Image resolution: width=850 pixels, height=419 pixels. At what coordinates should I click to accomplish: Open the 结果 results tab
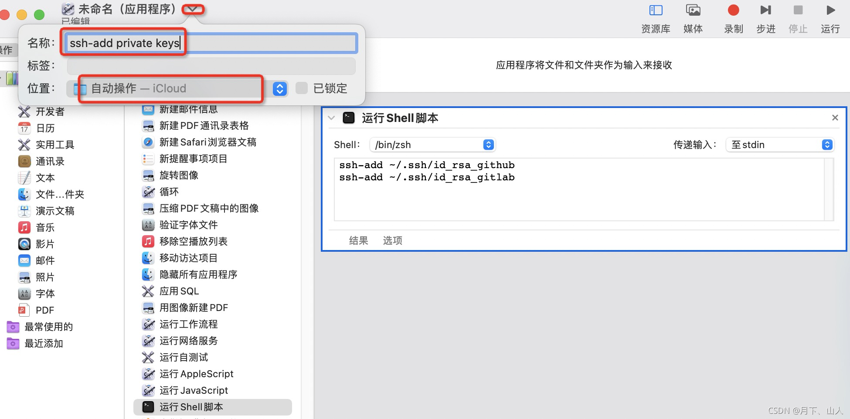click(358, 240)
